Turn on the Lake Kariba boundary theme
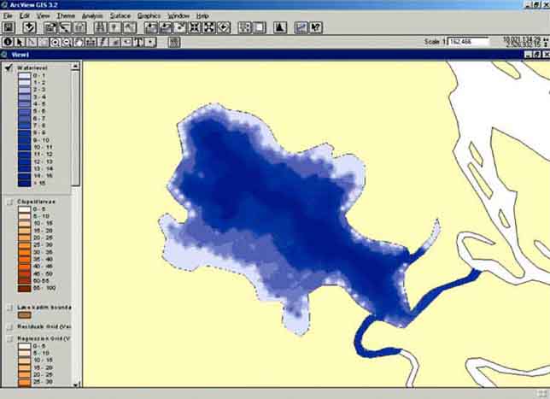 pos(9,307)
